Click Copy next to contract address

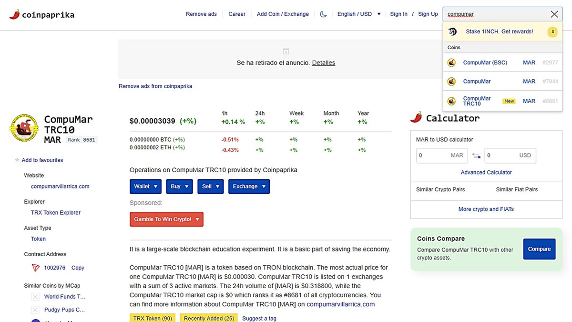[78, 268]
